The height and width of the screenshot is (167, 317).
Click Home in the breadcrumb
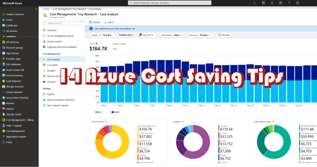click(x=46, y=8)
